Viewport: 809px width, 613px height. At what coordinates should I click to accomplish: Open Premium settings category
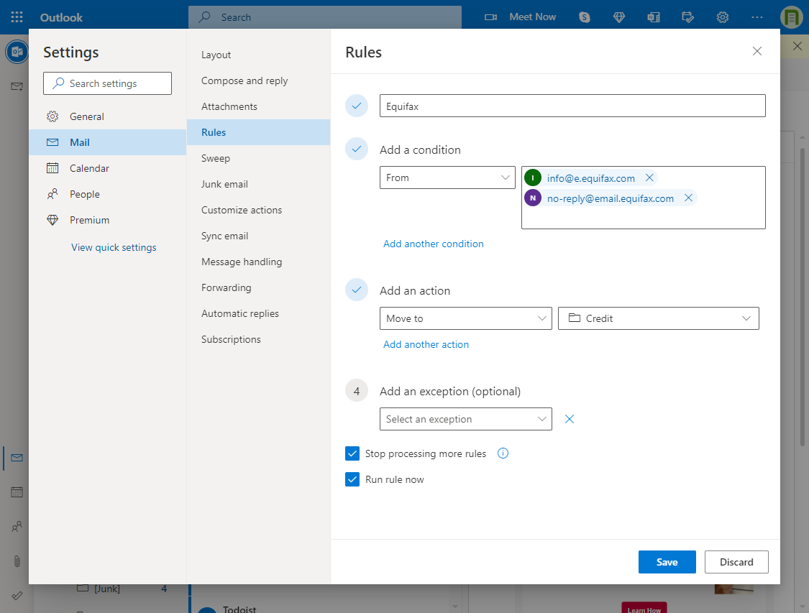click(107, 220)
